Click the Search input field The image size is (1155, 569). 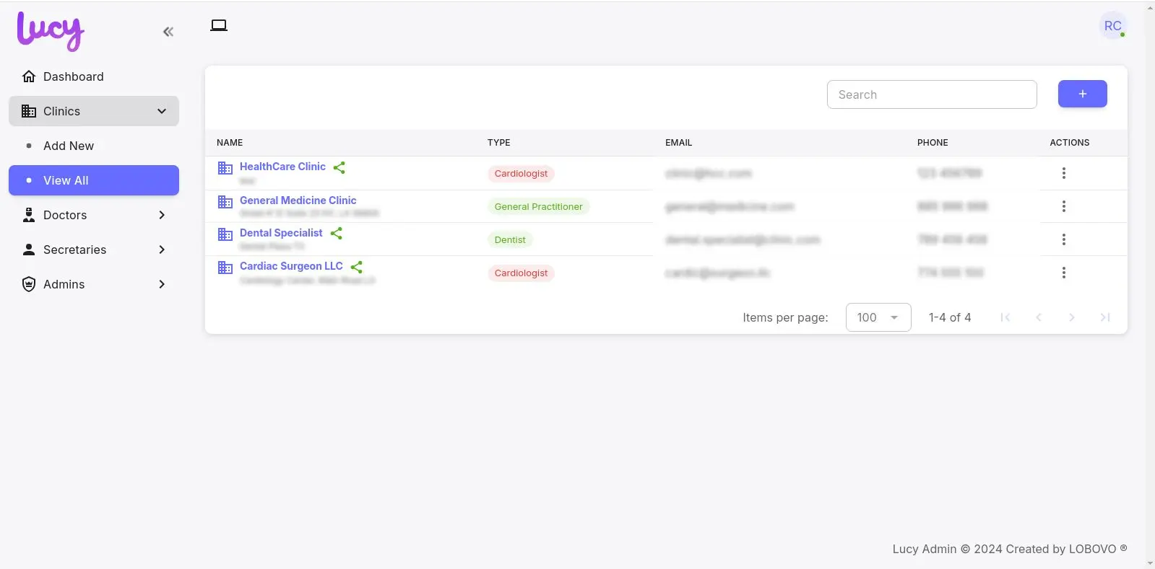click(x=931, y=94)
